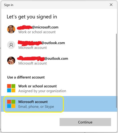The image size is (118, 133).
Task: Click 'Assigned by your organization' description
Action: point(42,91)
